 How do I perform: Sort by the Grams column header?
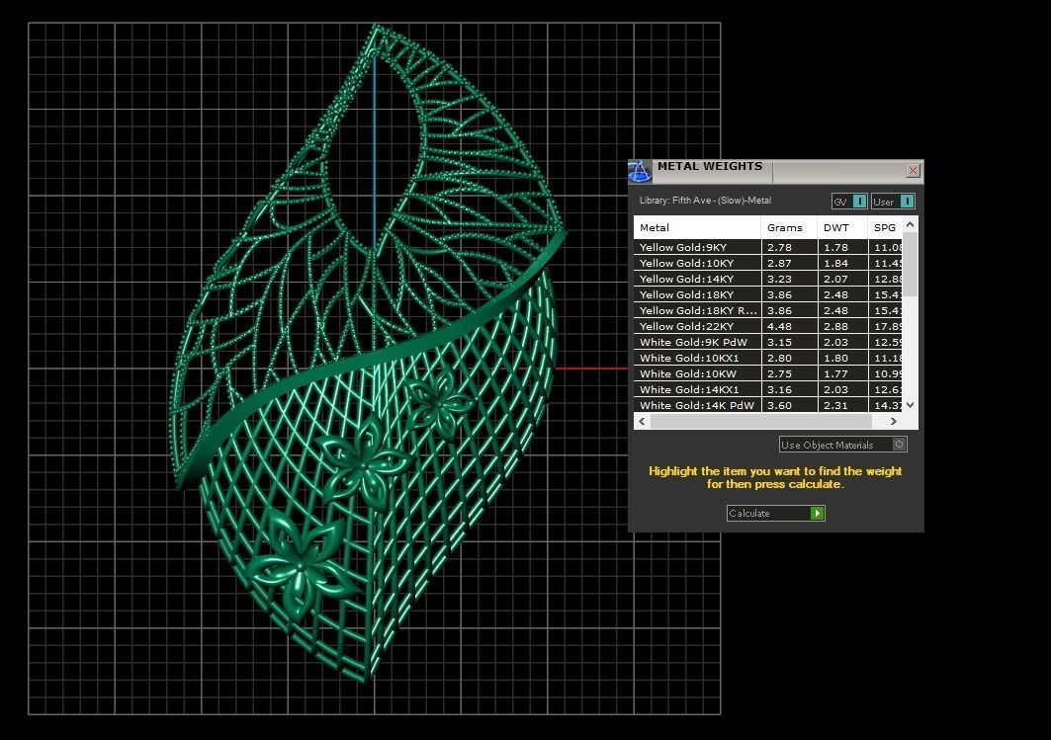pos(789,227)
